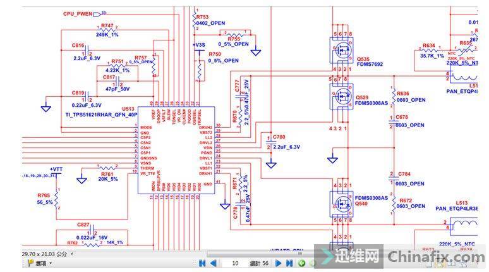Viewport: 489px width, 272px height.
Task: Click the R751 resistor label
Action: point(118,61)
